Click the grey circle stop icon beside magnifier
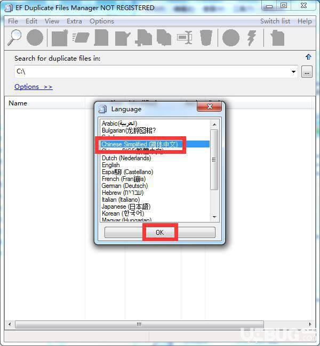Image resolution: width=320 pixels, height=346 pixels. point(35,37)
